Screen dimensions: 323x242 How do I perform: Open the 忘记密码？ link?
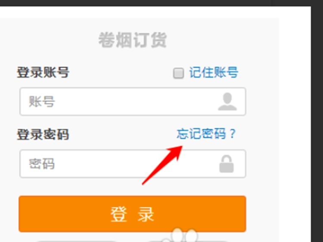pyautogui.click(x=206, y=134)
